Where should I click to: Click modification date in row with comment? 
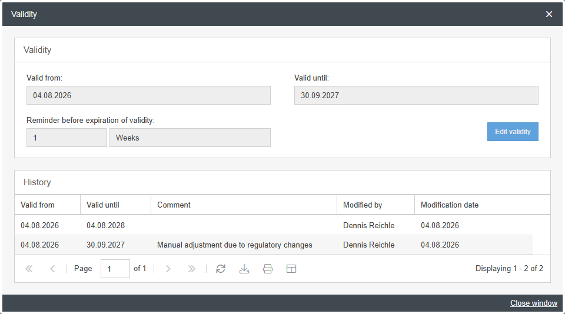440,245
